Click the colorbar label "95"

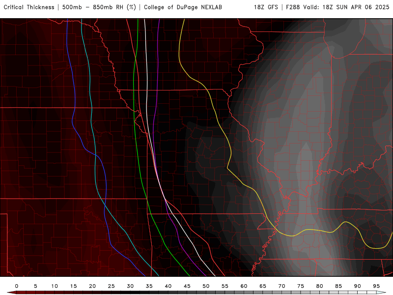click(x=376, y=286)
